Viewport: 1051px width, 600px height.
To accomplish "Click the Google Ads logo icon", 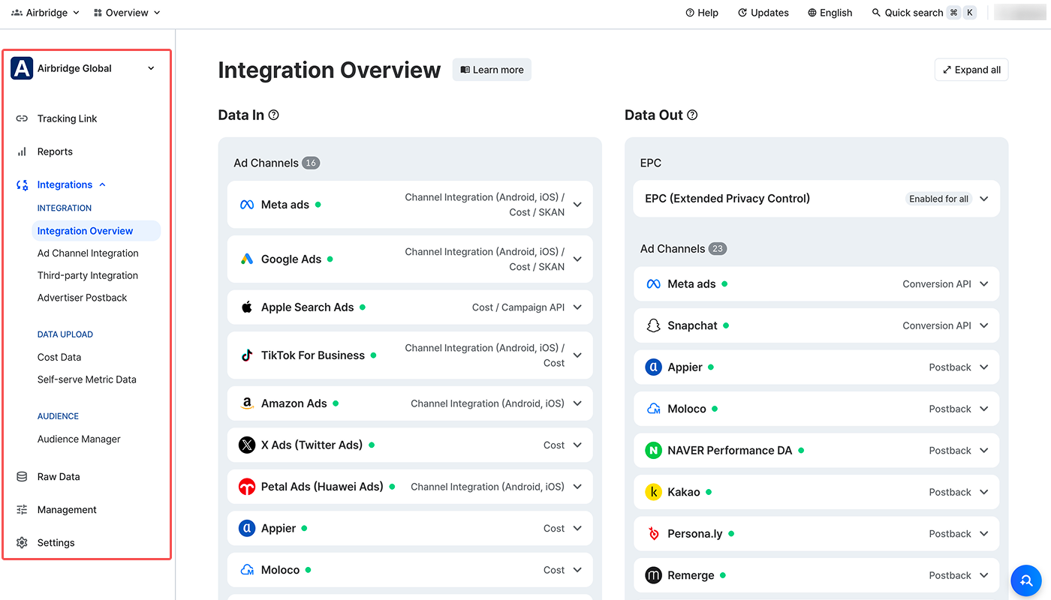I will 247,259.
